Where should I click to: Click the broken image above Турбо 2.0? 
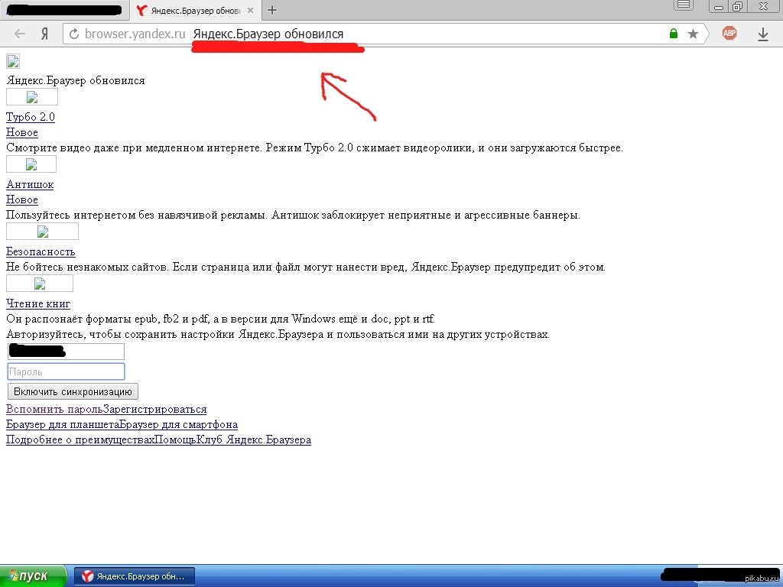[32, 97]
